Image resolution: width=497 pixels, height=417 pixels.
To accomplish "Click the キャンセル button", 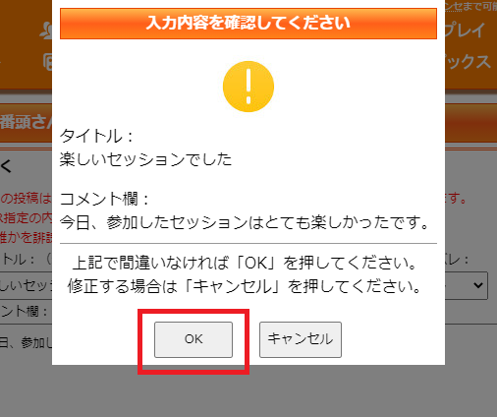I will point(301,339).
